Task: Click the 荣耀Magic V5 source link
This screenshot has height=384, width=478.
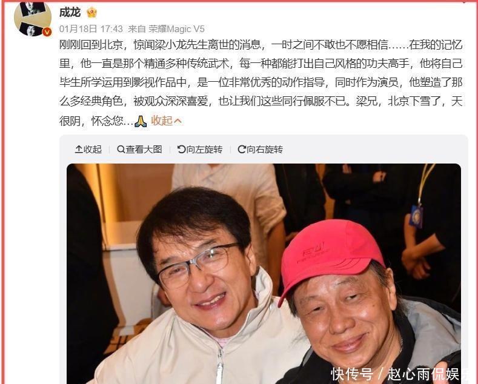Action: coord(176,29)
